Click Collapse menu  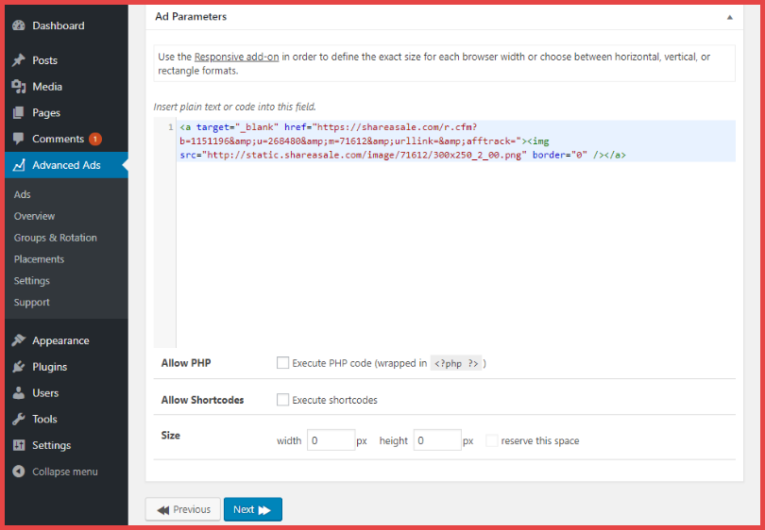point(66,472)
